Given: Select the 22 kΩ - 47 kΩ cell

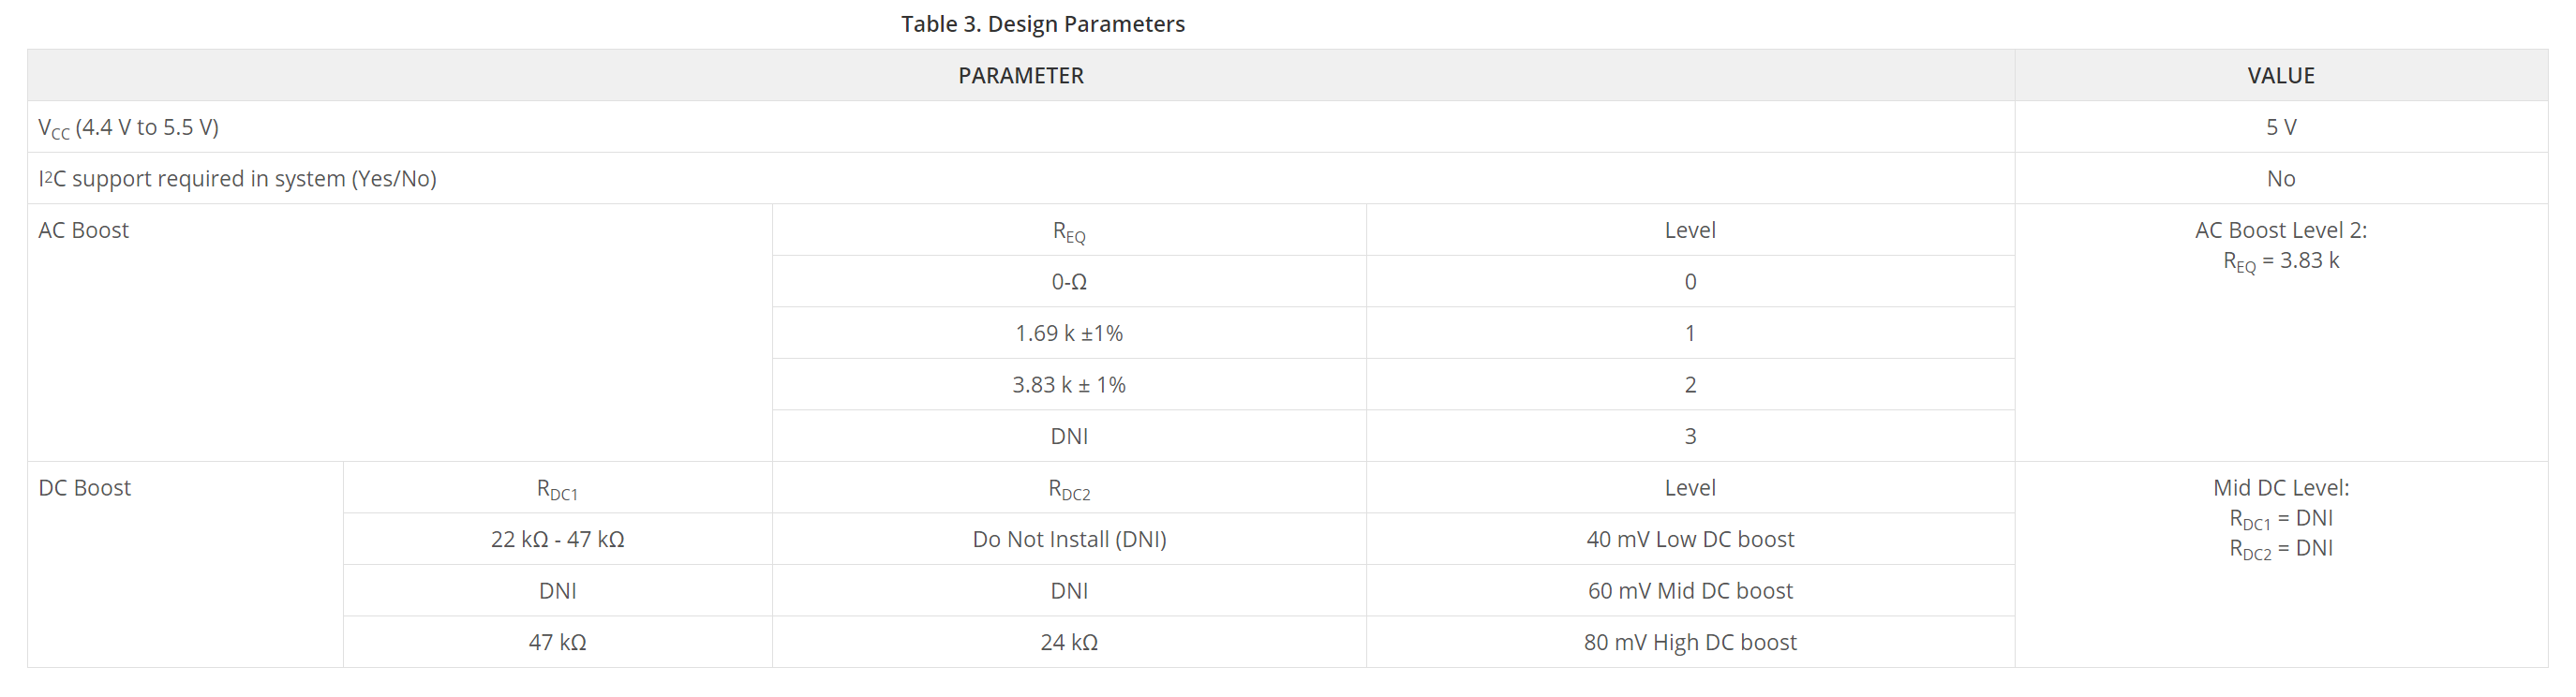Looking at the screenshot, I should (x=558, y=539).
